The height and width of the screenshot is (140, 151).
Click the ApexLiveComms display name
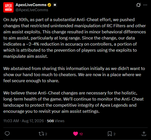(31, 5)
